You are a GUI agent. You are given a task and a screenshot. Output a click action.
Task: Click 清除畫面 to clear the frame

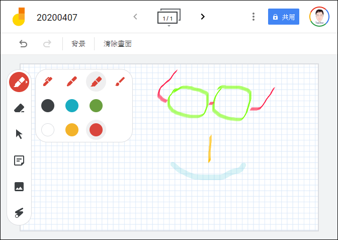click(118, 44)
